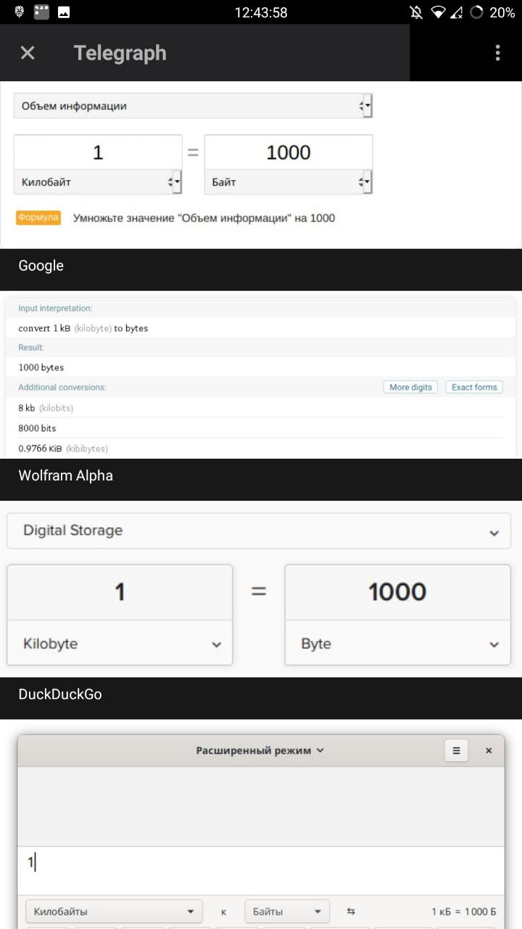The image size is (522, 929).
Task: Click the 8000 bits conversion row
Action: (x=260, y=428)
